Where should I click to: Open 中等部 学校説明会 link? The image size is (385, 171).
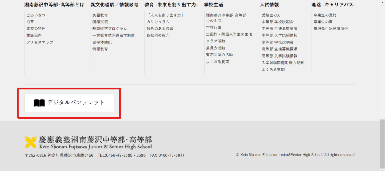tap(278, 22)
